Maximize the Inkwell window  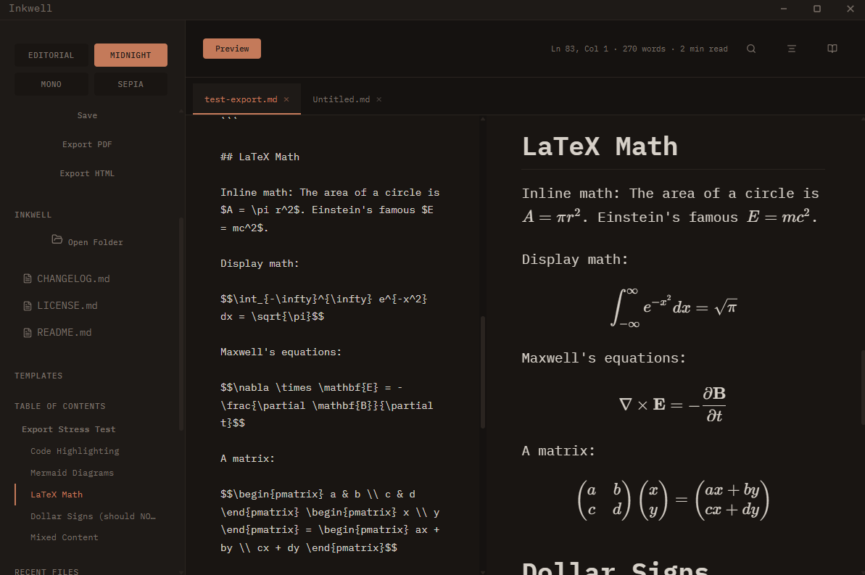pyautogui.click(x=817, y=9)
